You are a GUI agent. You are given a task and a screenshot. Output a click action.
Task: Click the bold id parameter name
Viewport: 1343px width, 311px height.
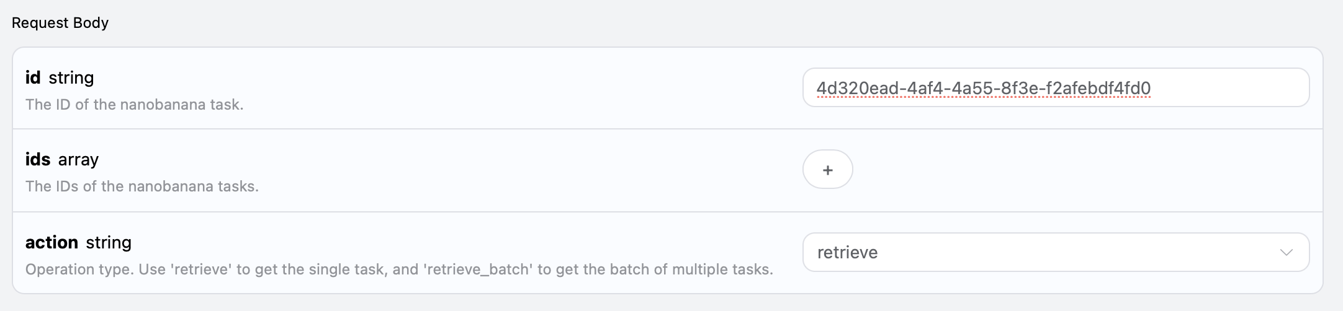(x=33, y=77)
